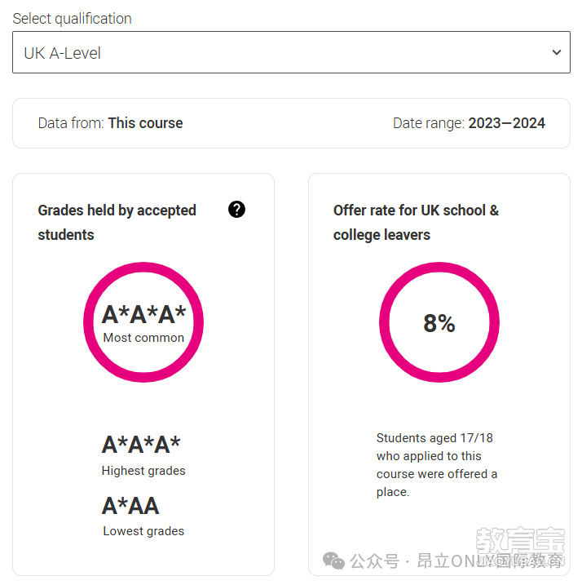The image size is (582, 585).
Task: Click the Grades held by accepted students heading
Action: 117,223
